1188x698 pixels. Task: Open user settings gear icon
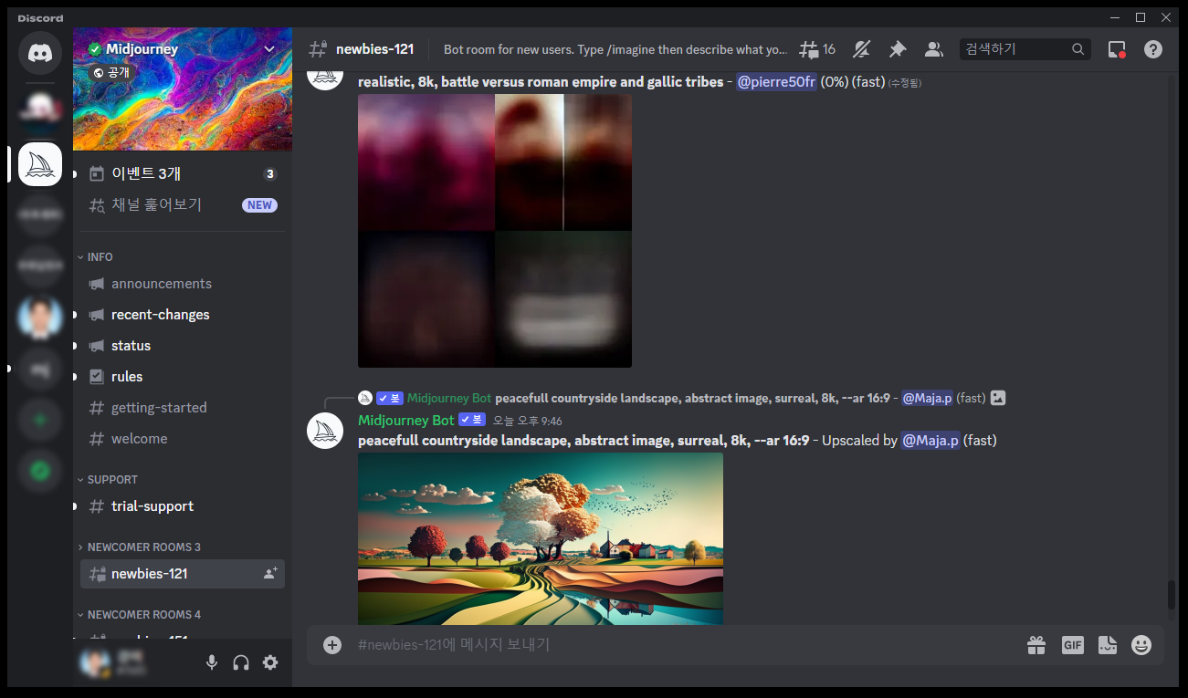coord(270,662)
